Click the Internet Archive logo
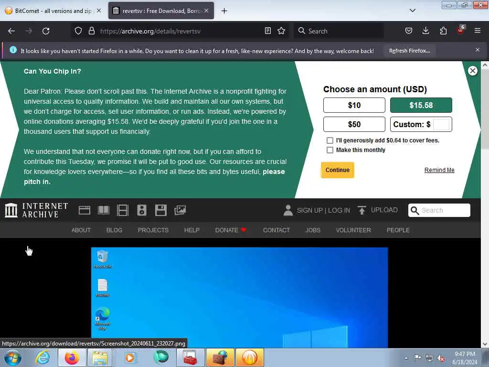Viewport: 489px width, 367px height. click(x=36, y=210)
